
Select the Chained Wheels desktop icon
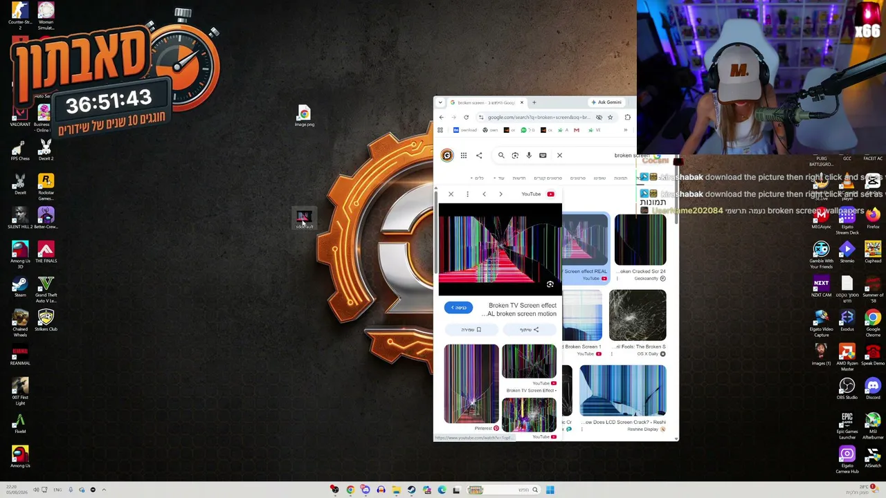(x=20, y=322)
